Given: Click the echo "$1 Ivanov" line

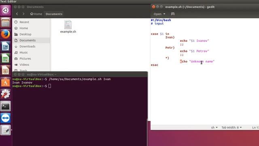Looking at the screenshot, I should point(194,41).
